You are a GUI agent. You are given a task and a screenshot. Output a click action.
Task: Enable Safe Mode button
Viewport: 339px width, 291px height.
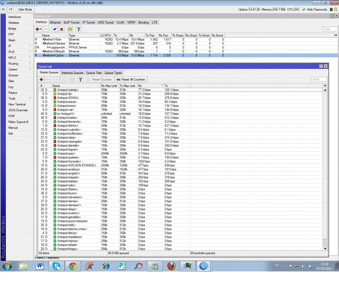coord(25,10)
